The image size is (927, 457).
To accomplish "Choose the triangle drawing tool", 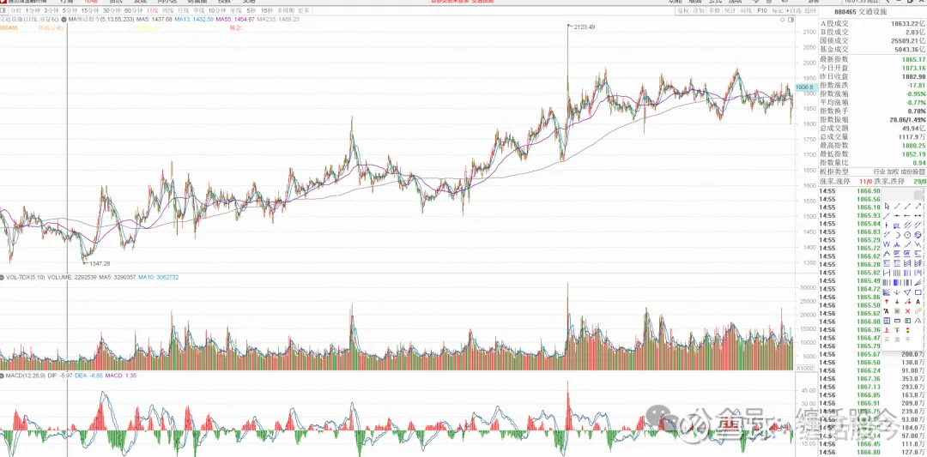I will 907,292.
